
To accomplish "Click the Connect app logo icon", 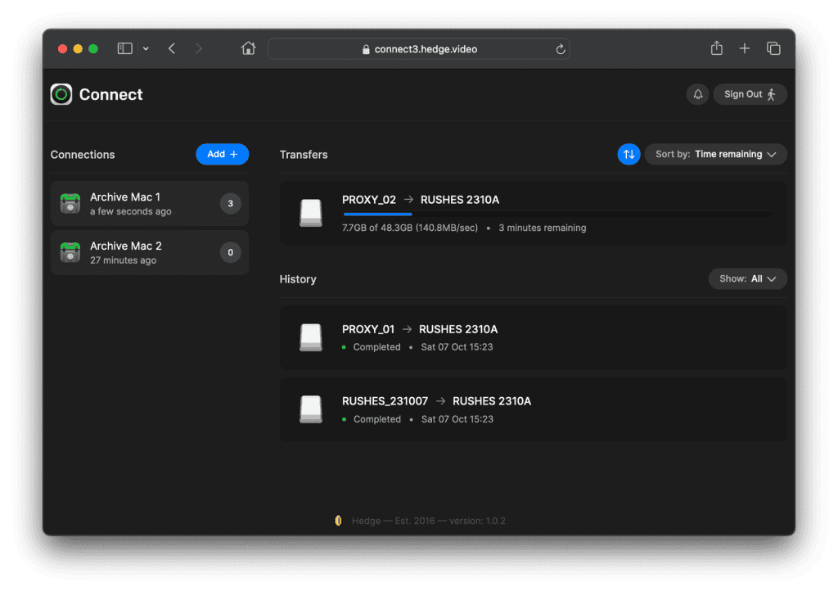I will 61,95.
